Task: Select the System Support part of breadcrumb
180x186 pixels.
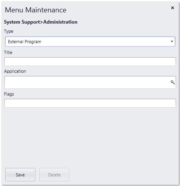Action: point(22,22)
